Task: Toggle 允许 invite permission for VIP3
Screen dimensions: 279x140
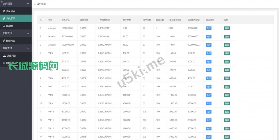Action: click(x=208, y=53)
